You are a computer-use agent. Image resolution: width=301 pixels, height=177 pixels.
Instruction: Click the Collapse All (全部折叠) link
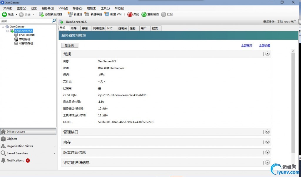click(x=265, y=45)
